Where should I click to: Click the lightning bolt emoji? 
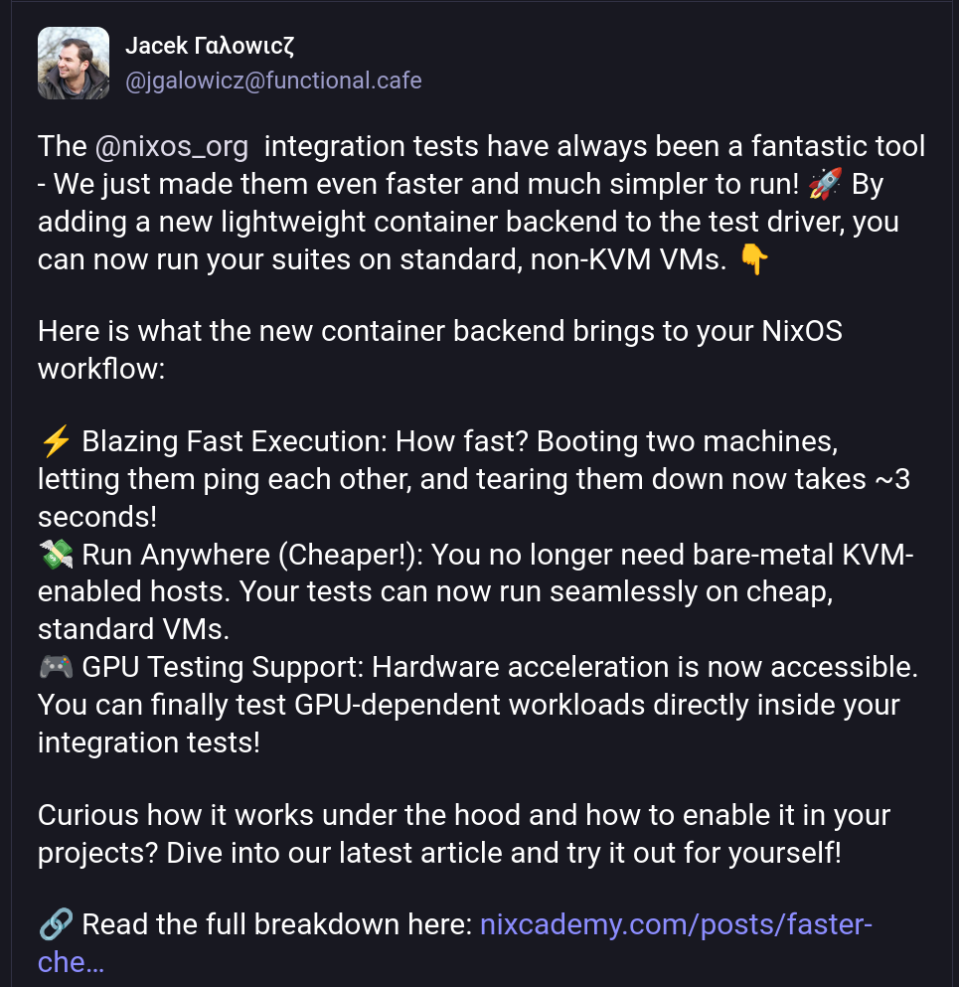(56, 441)
